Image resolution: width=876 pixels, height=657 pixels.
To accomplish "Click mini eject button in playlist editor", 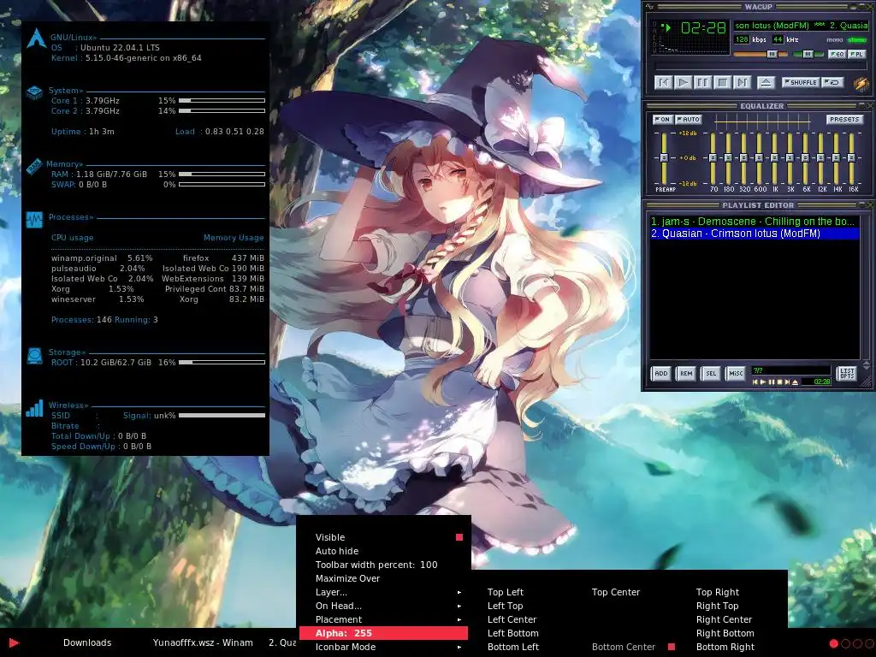I will [795, 382].
